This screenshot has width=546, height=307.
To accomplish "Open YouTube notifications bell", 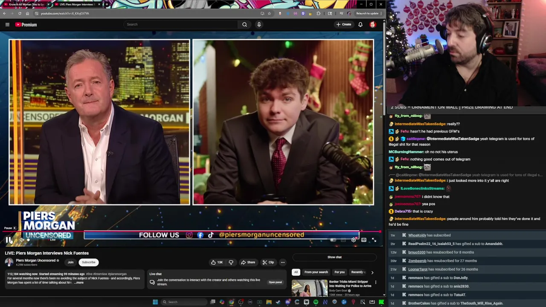I will tap(360, 24).
